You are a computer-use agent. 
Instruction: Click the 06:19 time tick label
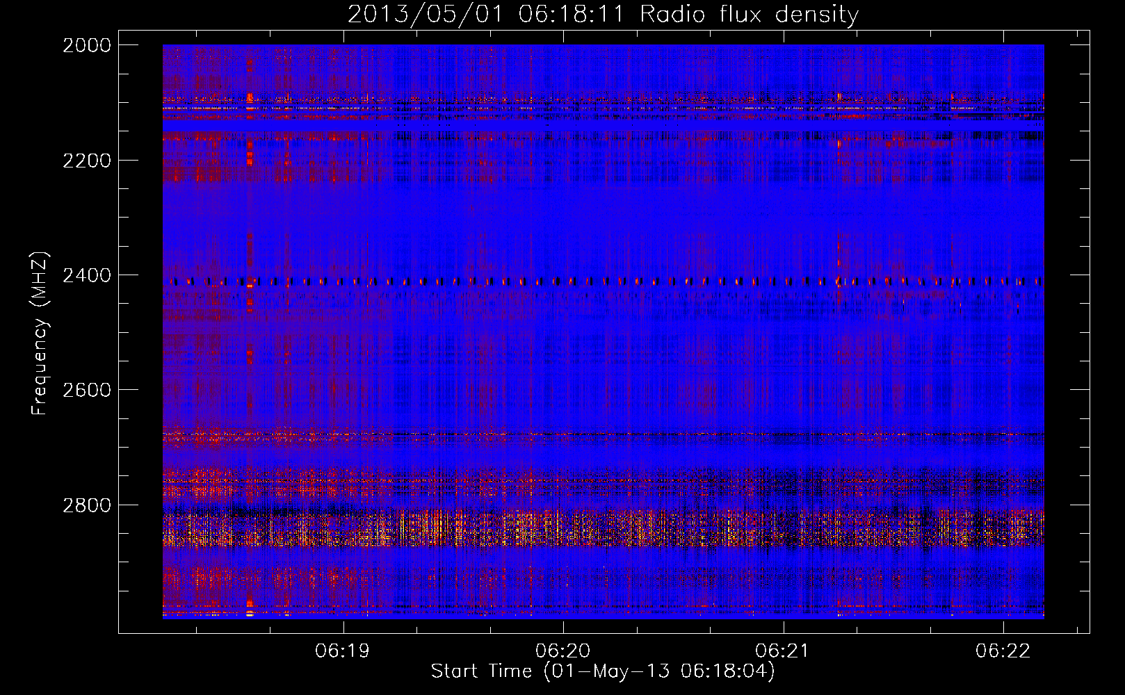coord(342,651)
